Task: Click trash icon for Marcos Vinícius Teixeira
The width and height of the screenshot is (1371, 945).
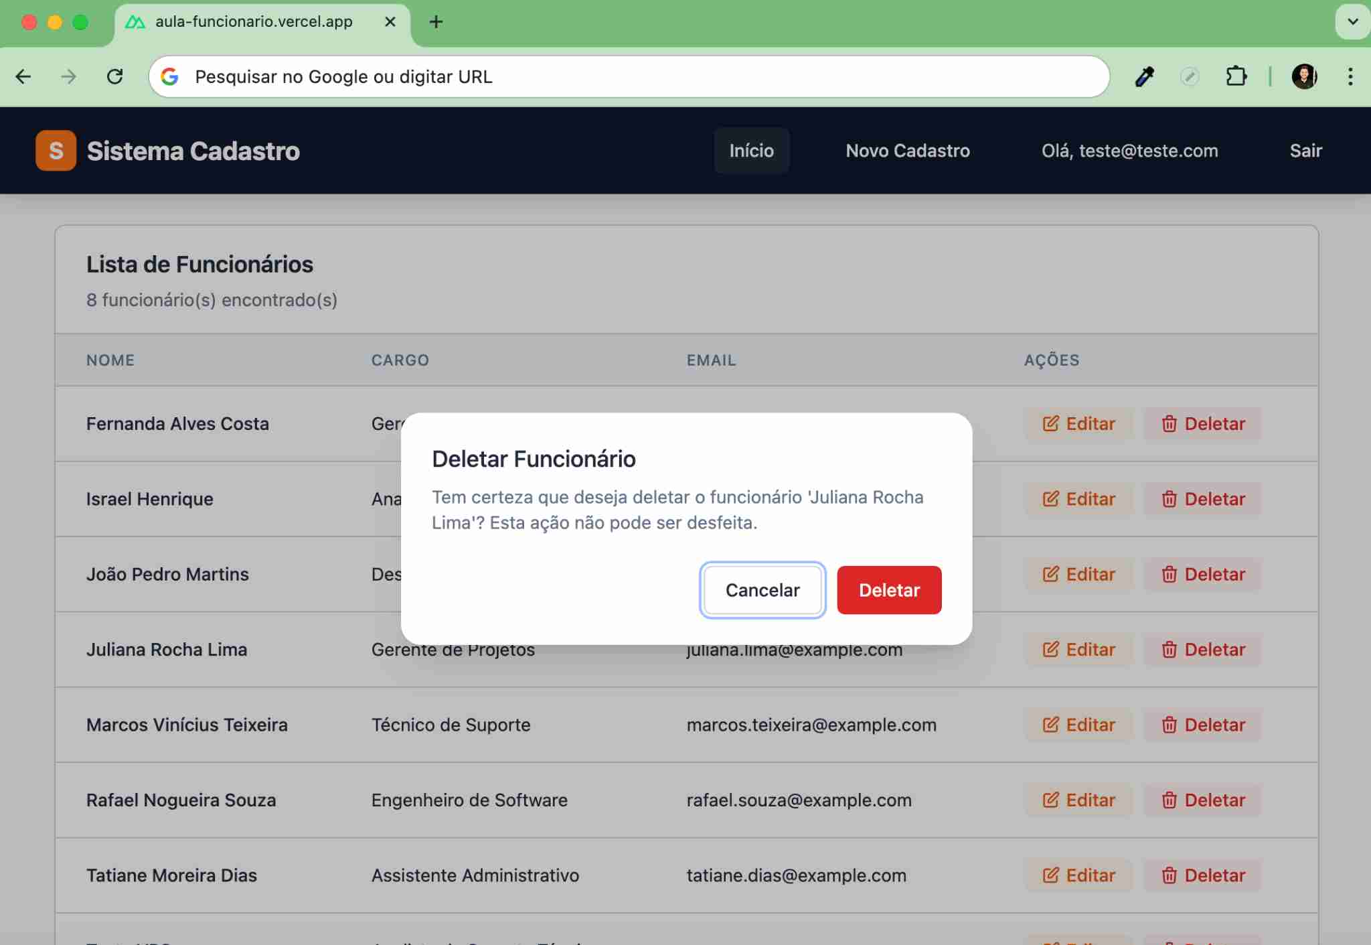Action: 1169,725
